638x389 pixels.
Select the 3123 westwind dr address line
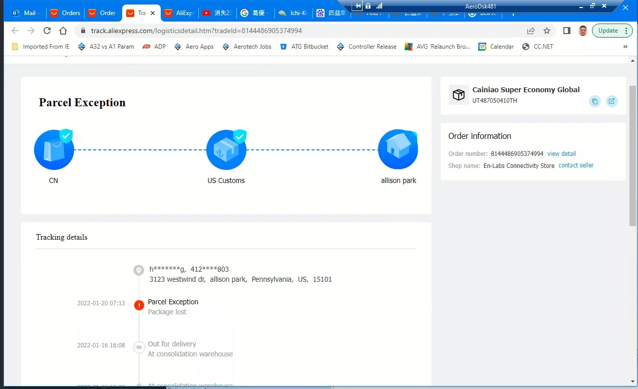click(240, 279)
